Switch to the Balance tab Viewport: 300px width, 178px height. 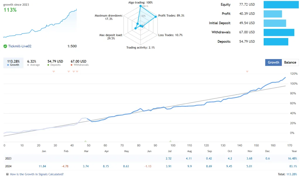point(290,62)
